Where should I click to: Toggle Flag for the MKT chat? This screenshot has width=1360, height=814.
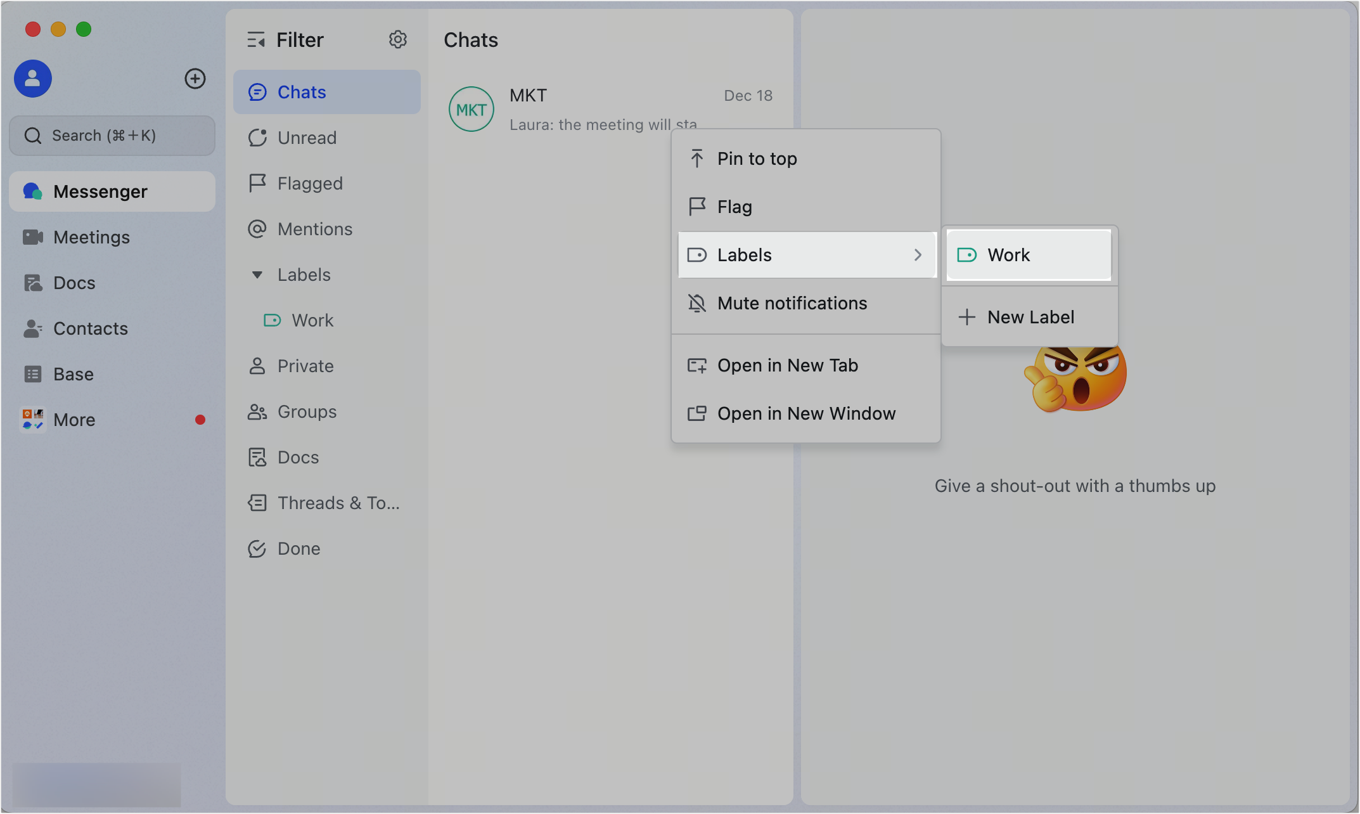(735, 207)
